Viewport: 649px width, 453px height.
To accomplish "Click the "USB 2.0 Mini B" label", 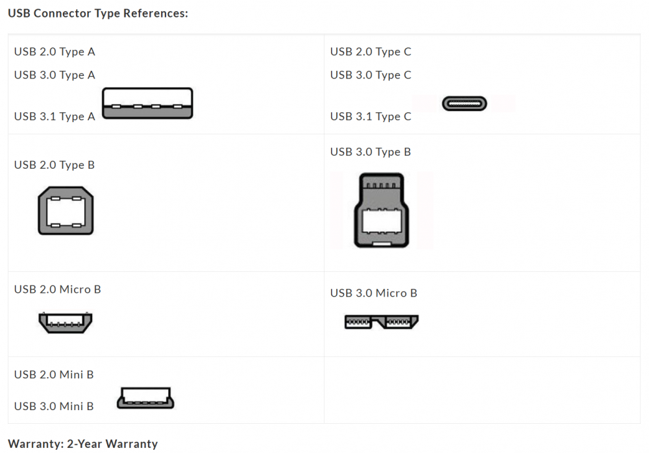I will 54,374.
